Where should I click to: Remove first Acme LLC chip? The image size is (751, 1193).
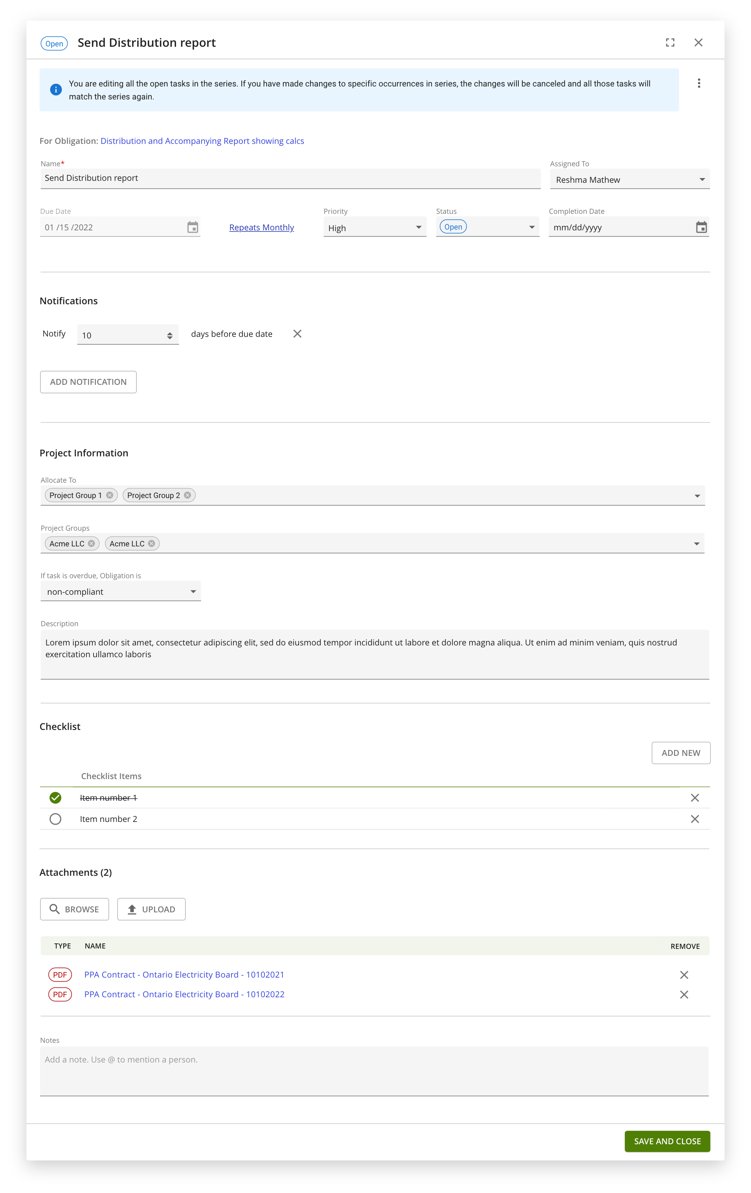91,544
